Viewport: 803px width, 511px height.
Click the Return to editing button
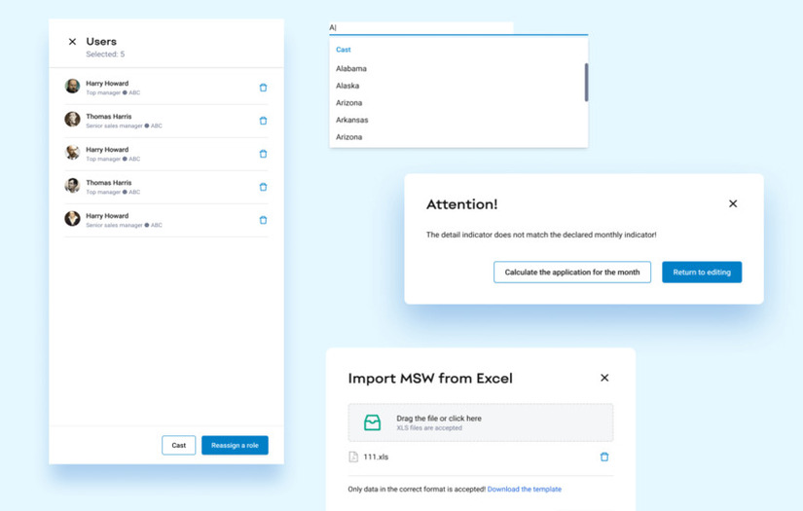point(702,273)
